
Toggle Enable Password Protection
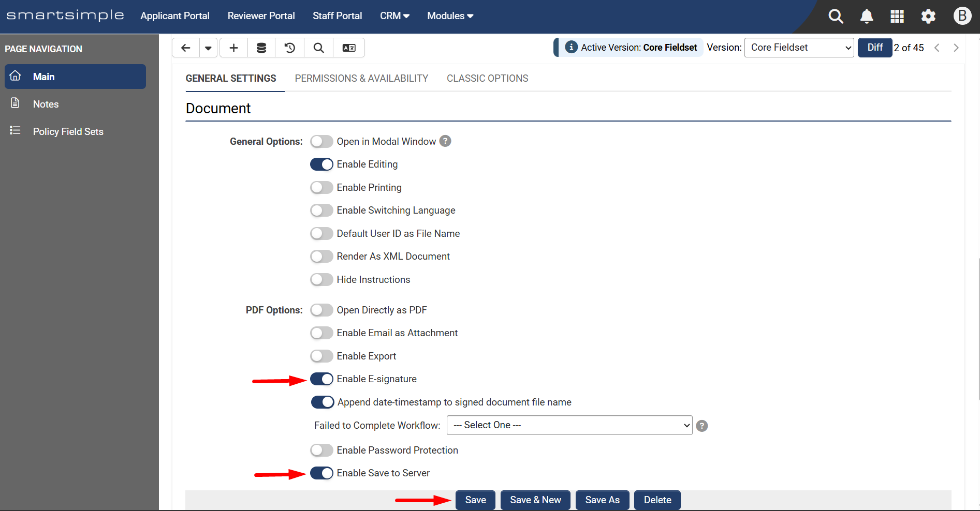321,450
